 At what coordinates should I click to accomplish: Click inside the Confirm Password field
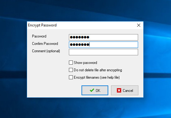(103, 45)
